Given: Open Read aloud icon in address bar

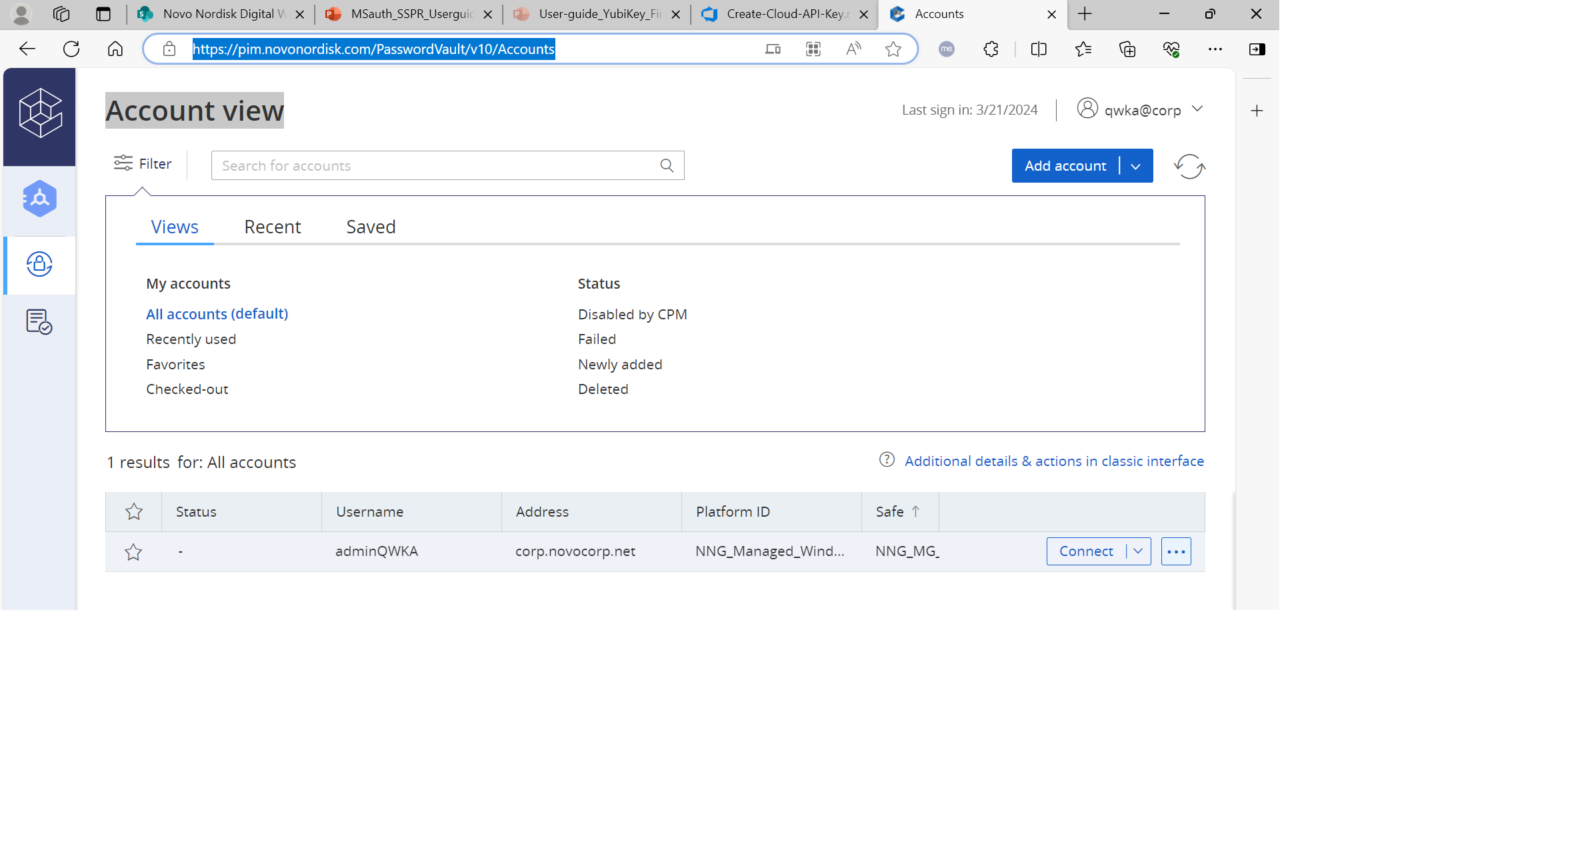Looking at the screenshot, I should pyautogui.click(x=853, y=49).
